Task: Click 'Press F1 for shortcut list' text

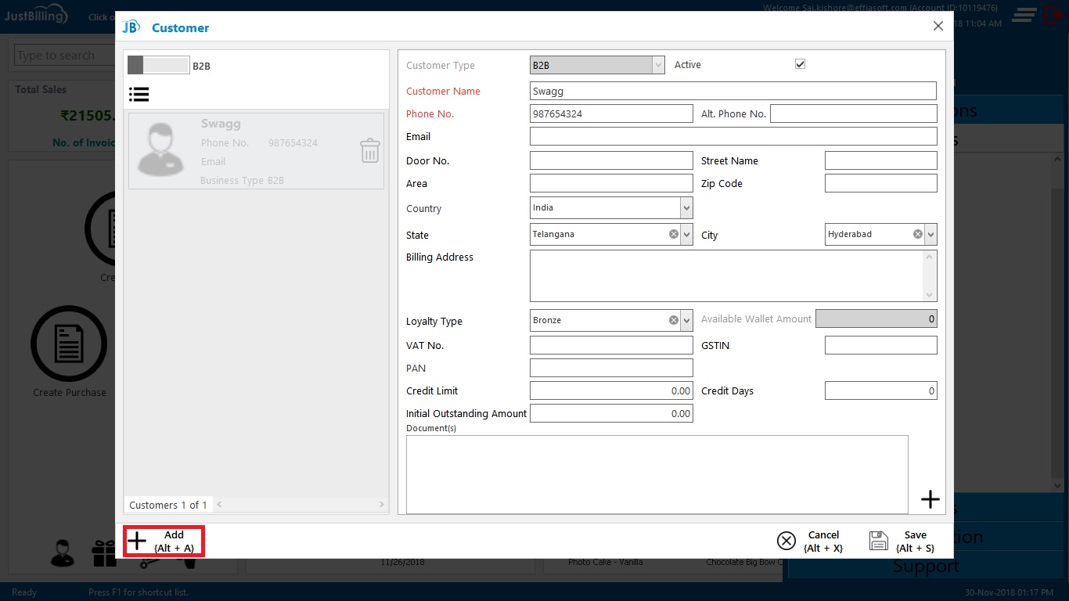Action: [139, 592]
